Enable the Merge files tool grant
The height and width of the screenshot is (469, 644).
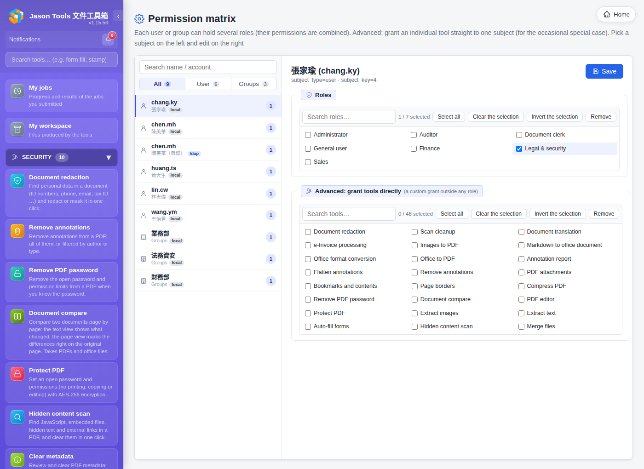click(521, 326)
